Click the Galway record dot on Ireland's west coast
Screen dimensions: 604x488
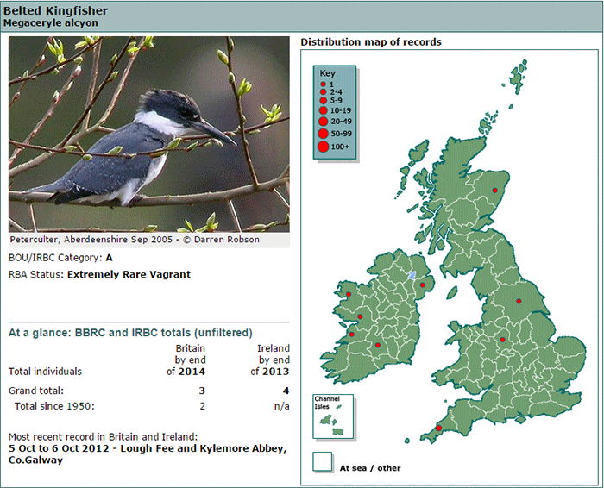pos(360,316)
